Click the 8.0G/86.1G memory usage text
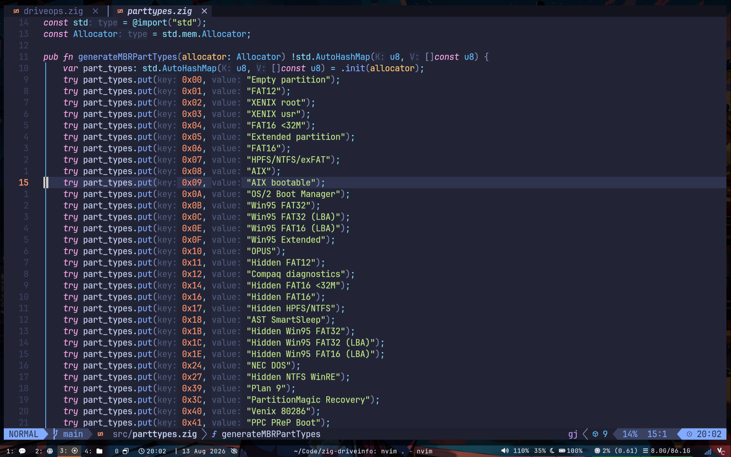Viewport: 731px width, 457px height. [670, 451]
